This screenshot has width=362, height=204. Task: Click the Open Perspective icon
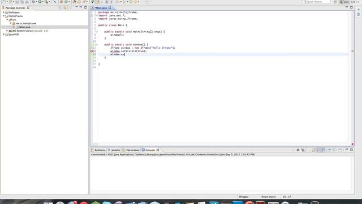pyautogui.click(x=335, y=2)
